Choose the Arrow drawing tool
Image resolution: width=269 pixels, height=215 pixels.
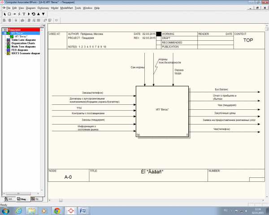click(14, 14)
